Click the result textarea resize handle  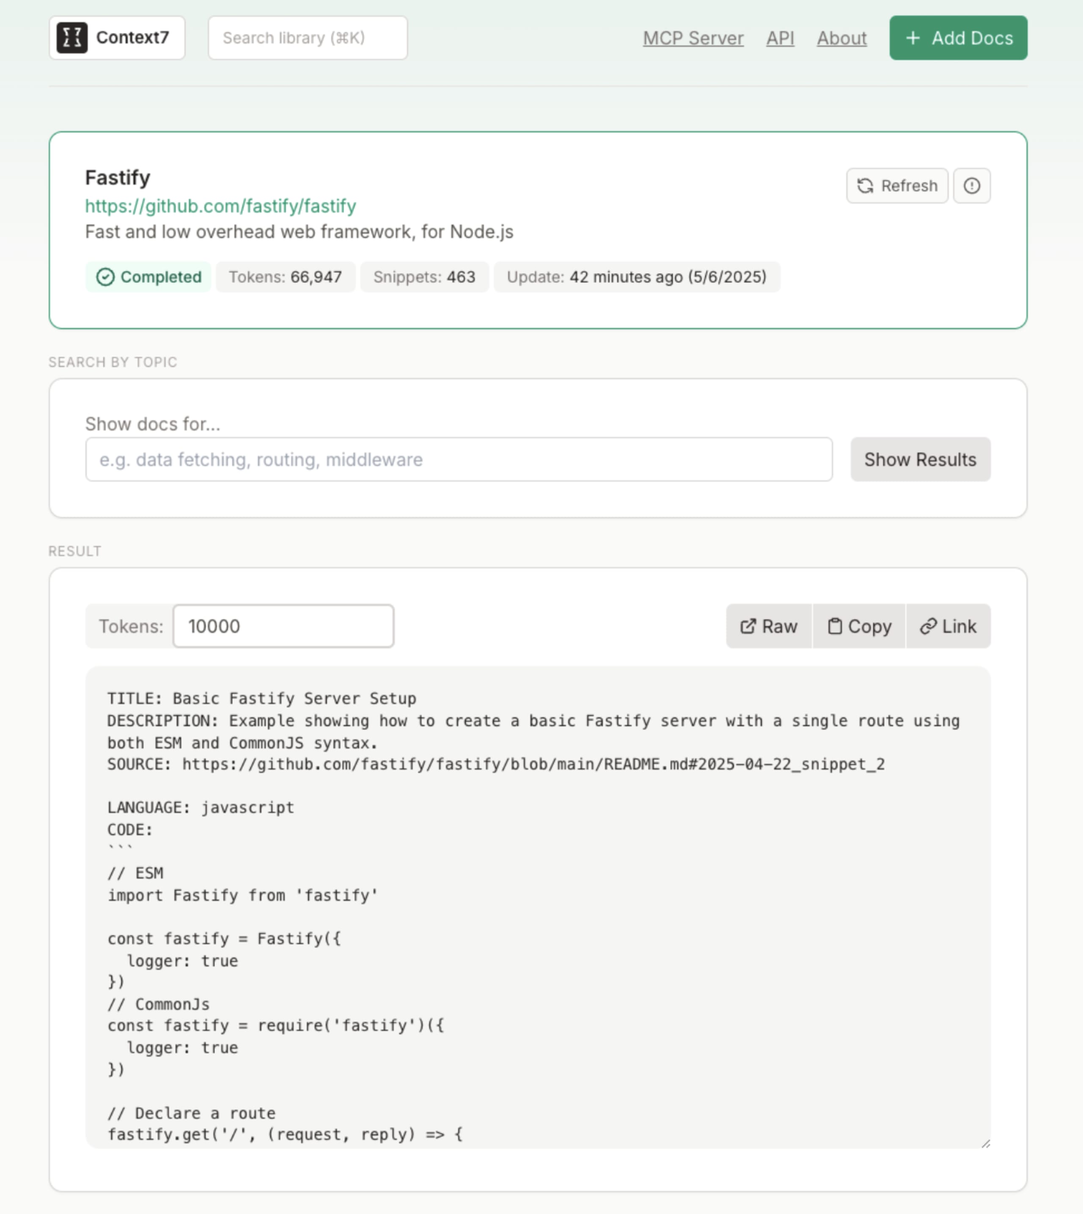click(985, 1143)
